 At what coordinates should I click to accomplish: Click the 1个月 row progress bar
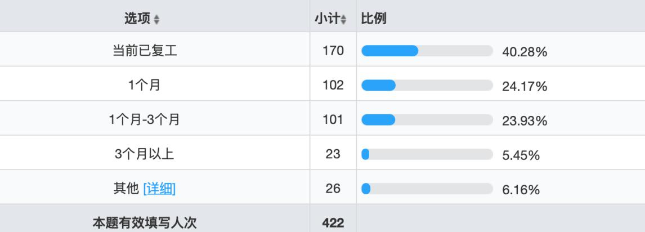click(427, 86)
